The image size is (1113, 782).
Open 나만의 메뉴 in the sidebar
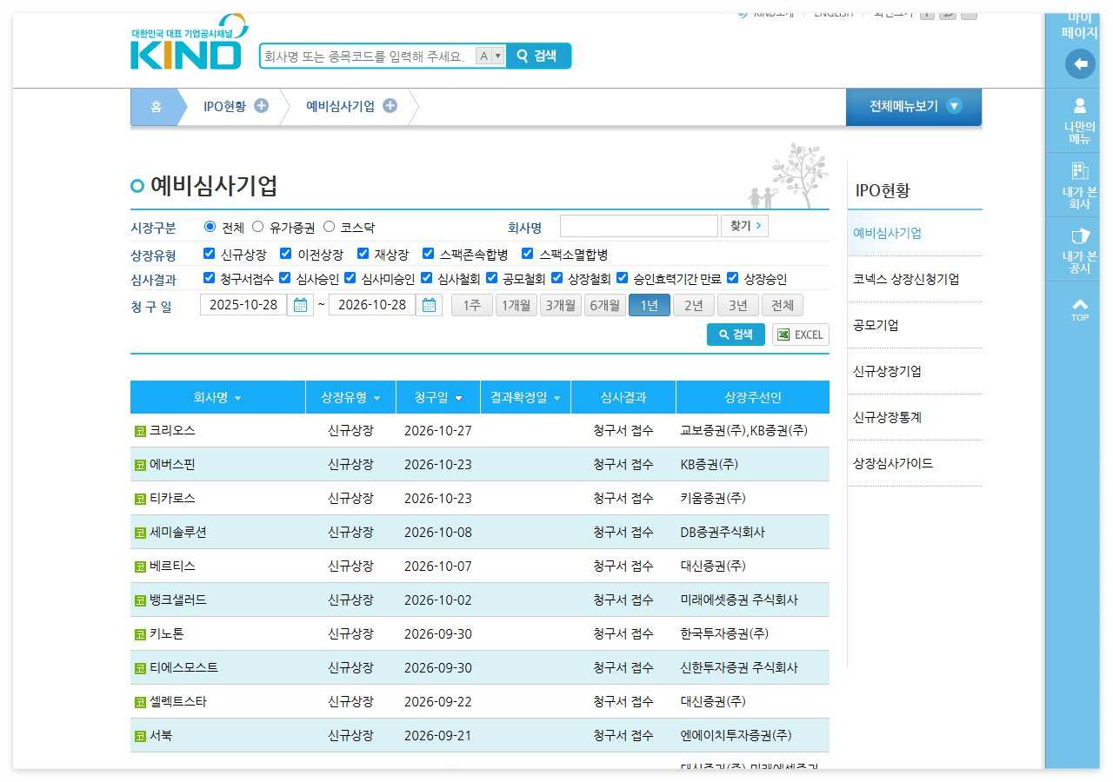coord(1080,121)
